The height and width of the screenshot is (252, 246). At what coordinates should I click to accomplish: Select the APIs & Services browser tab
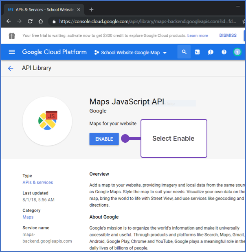41,9
